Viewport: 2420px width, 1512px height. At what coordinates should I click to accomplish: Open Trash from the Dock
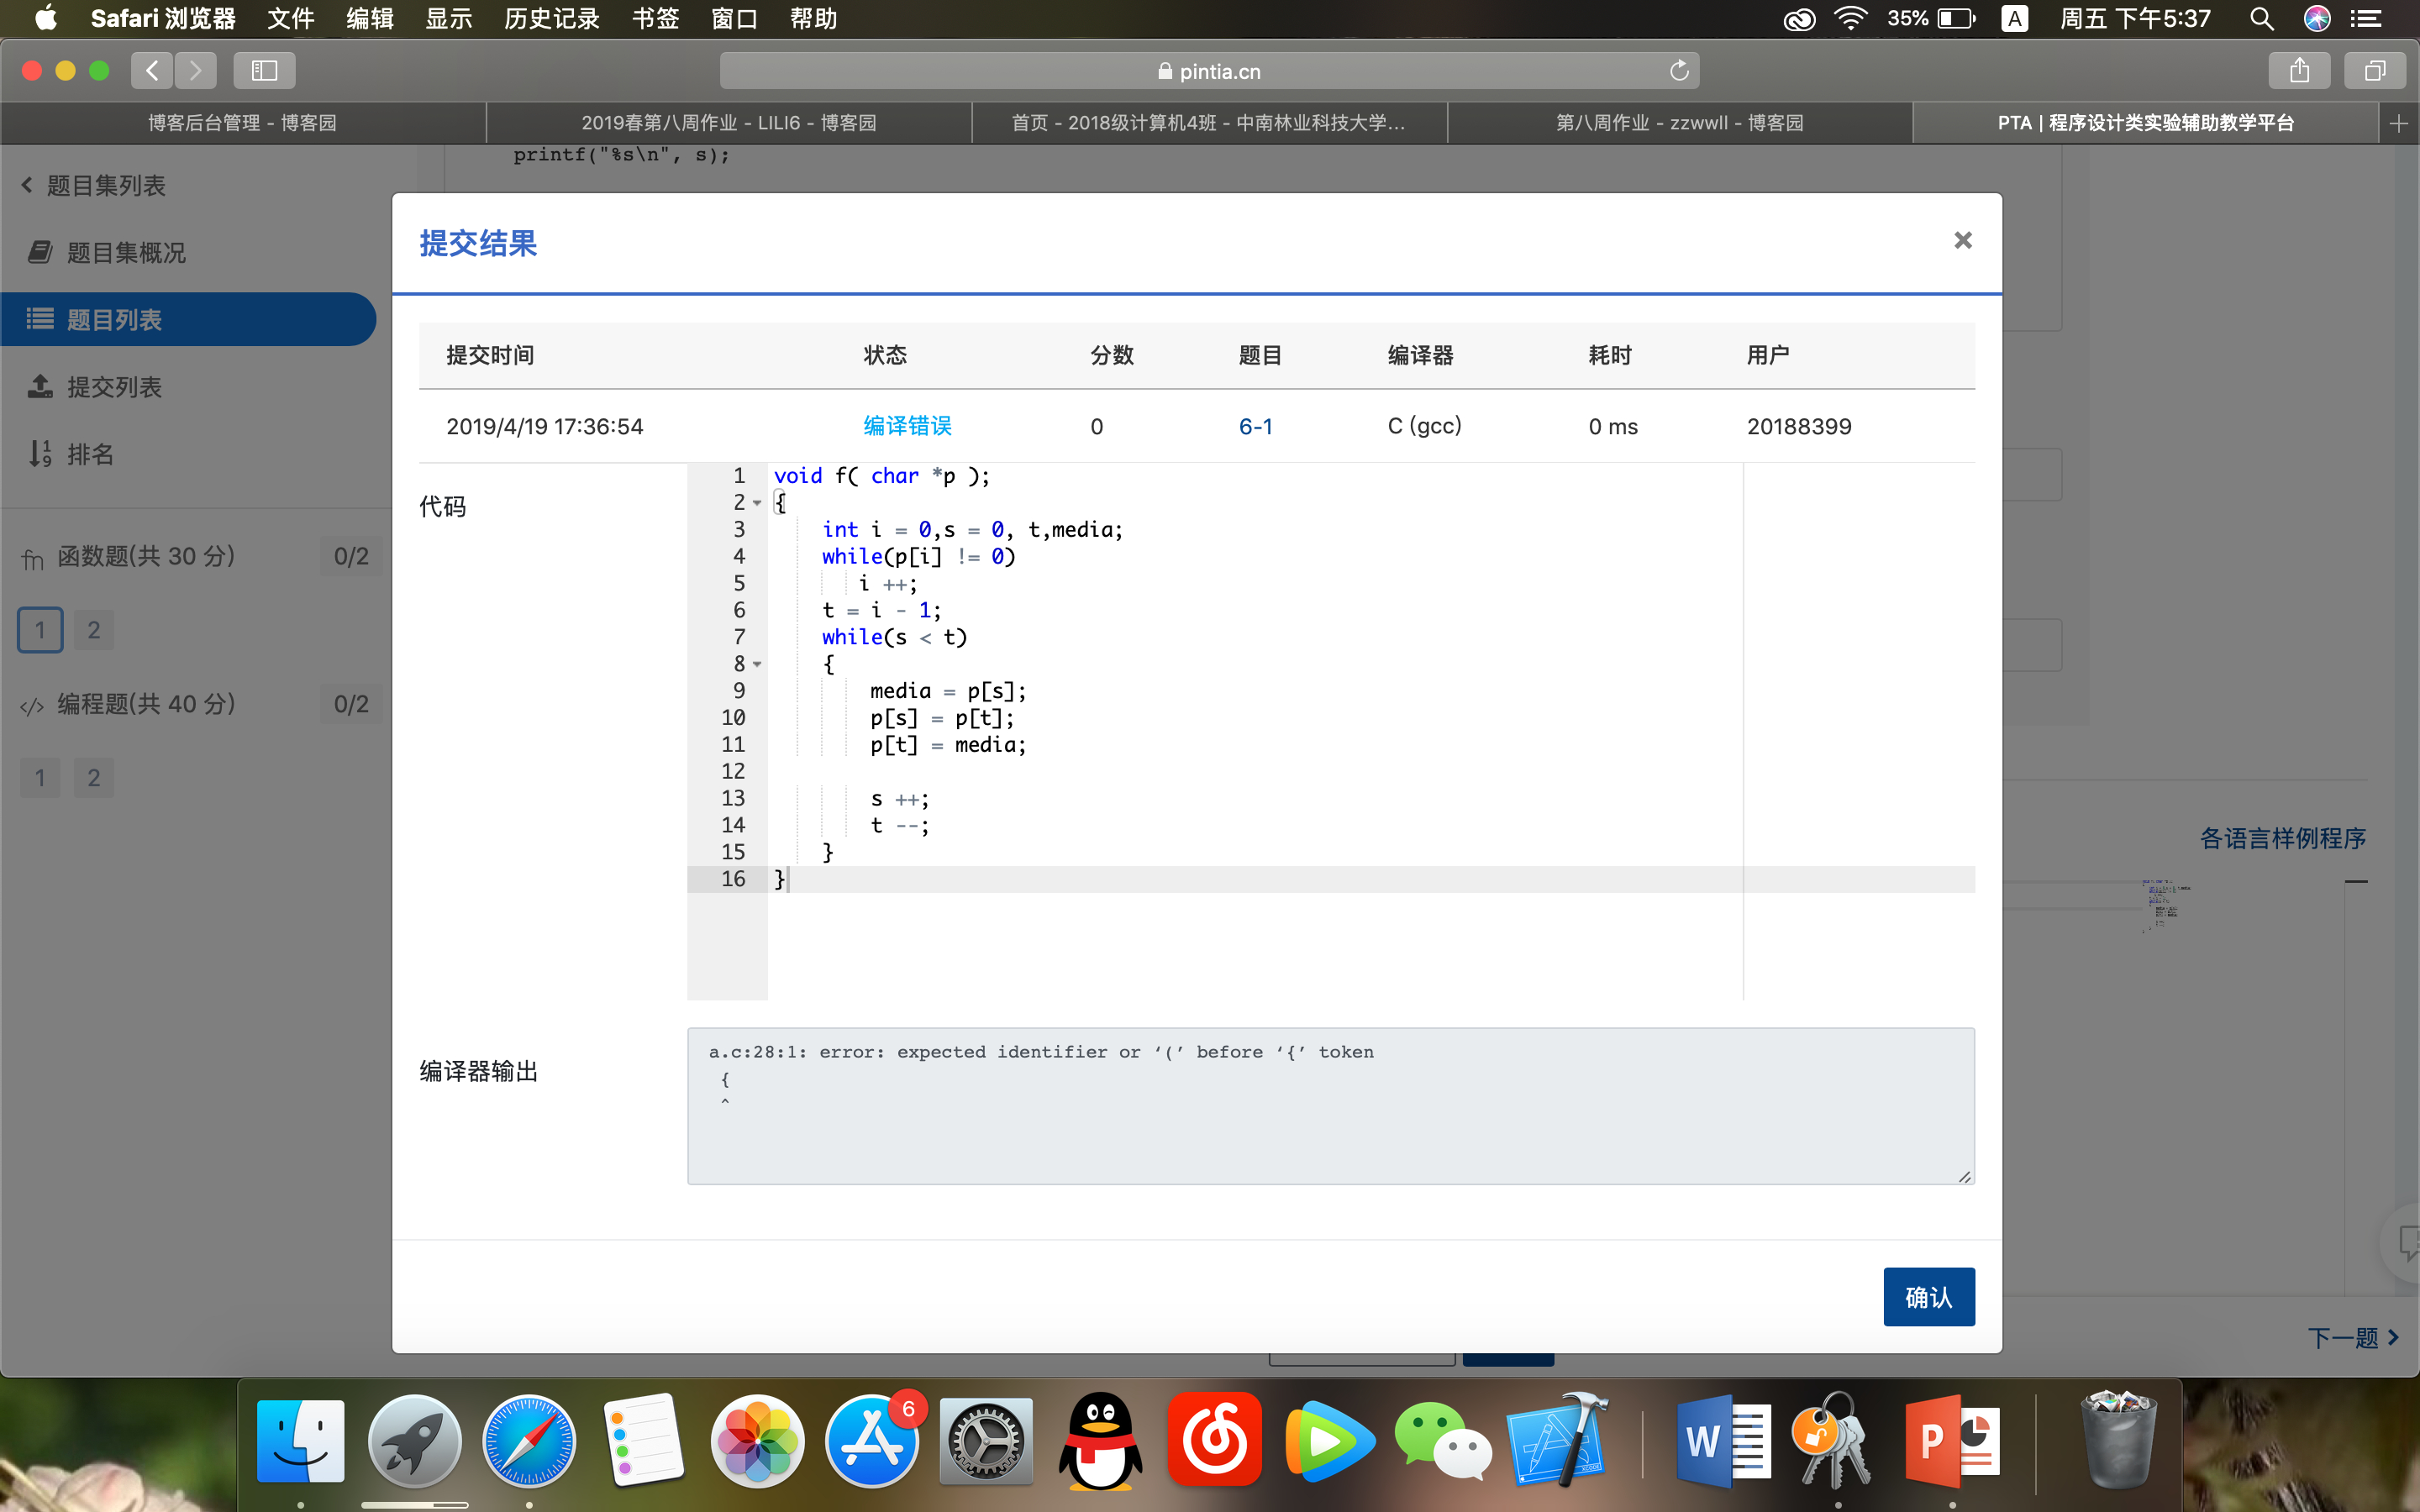[x=2118, y=1440]
